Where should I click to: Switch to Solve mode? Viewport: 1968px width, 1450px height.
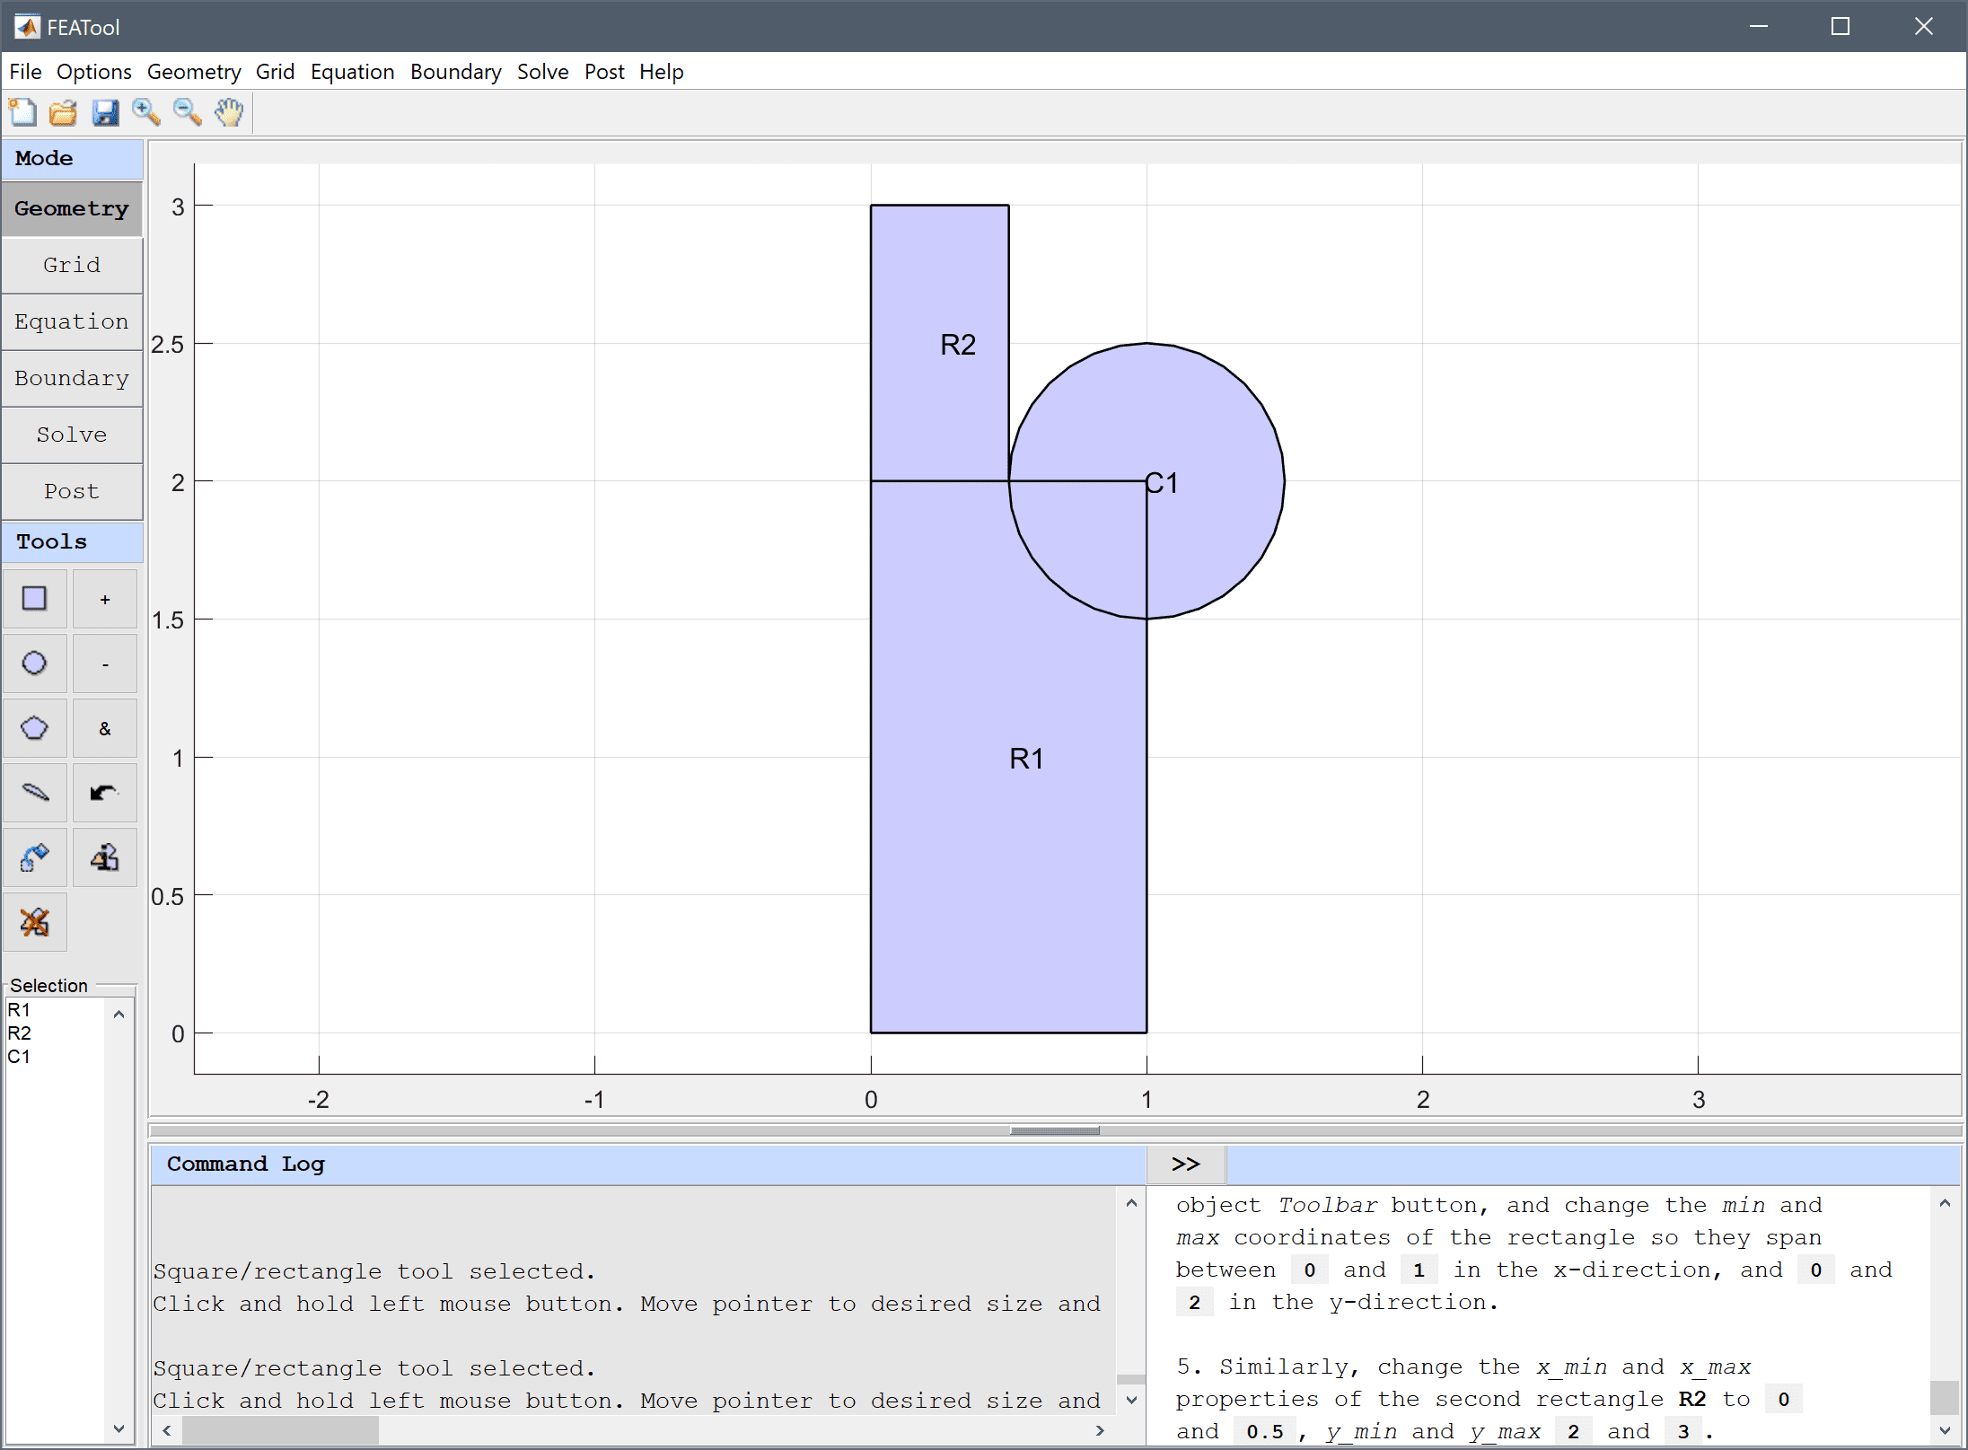click(x=72, y=435)
